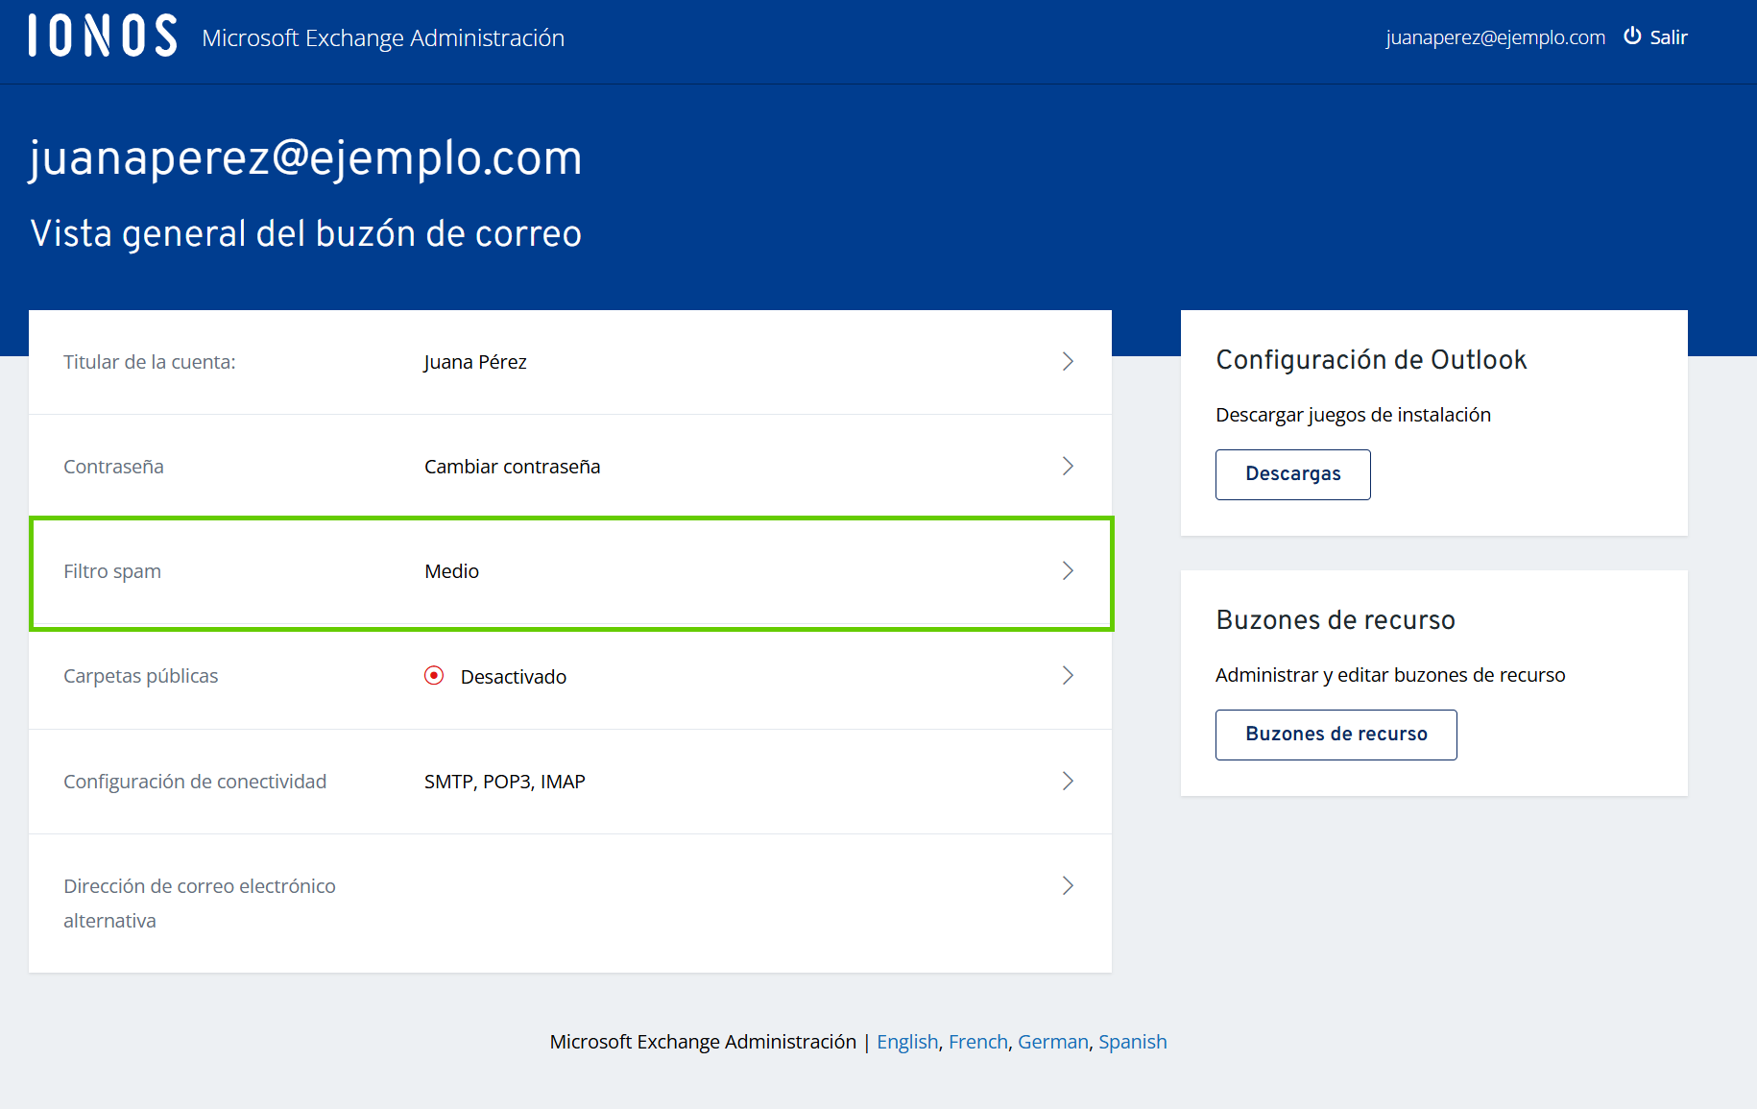Click Salir to log out
The height and width of the screenshot is (1109, 1757).
(1669, 36)
